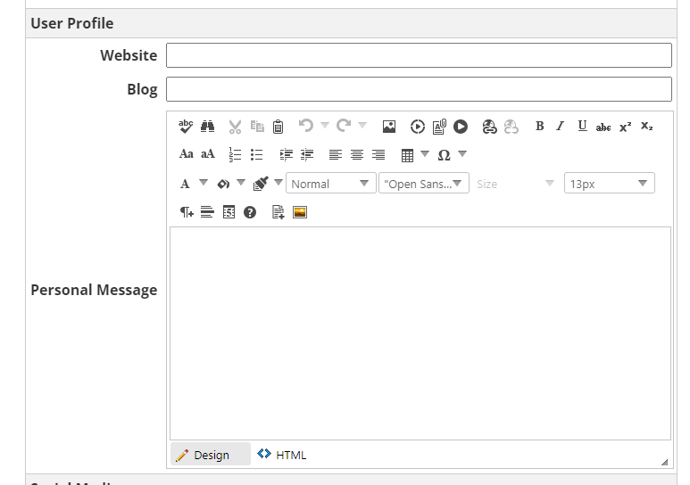Insert date using calendar 5 icon
This screenshot has height=485, width=690.
(229, 212)
